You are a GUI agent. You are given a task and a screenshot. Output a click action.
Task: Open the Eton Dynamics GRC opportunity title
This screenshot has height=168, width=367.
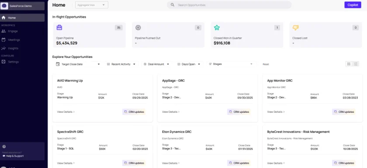[177, 132]
